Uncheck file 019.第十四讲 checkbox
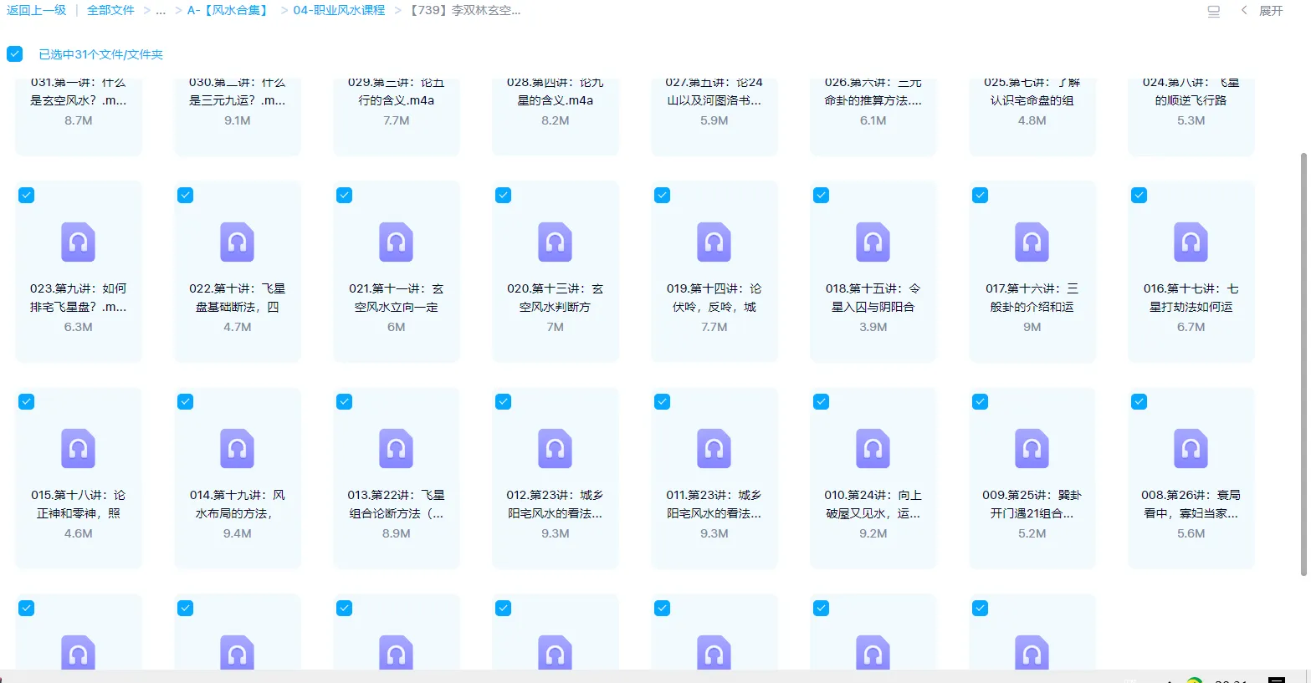1311x683 pixels. coord(663,195)
